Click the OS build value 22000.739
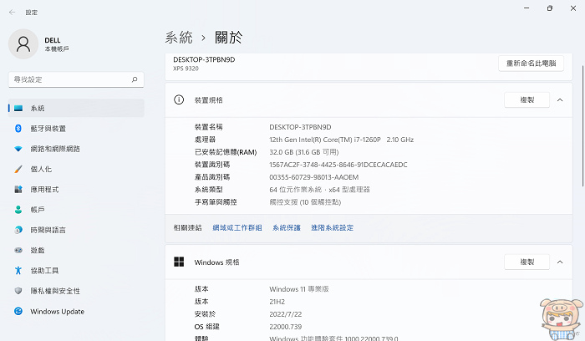Image resolution: width=585 pixels, height=341 pixels. tap(286, 327)
